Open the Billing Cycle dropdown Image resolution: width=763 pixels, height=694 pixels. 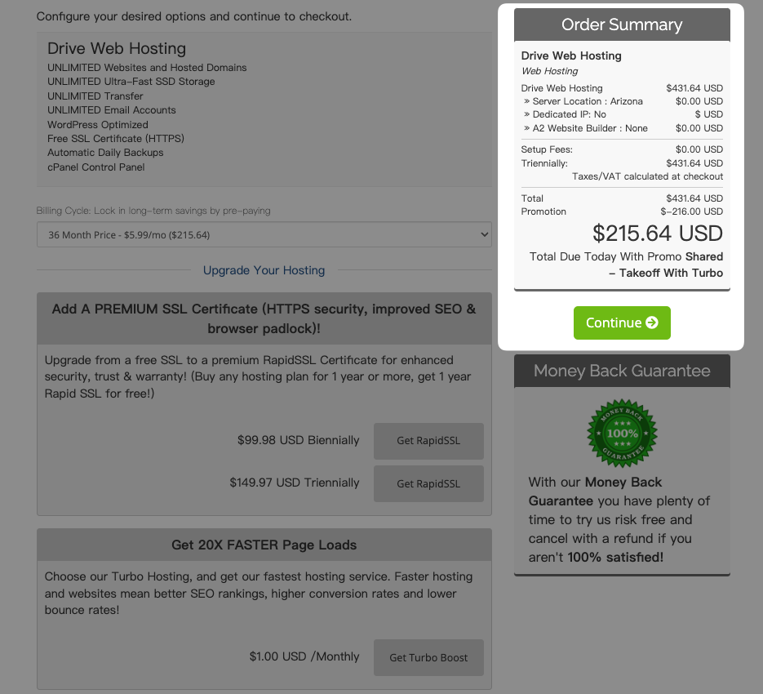point(264,235)
